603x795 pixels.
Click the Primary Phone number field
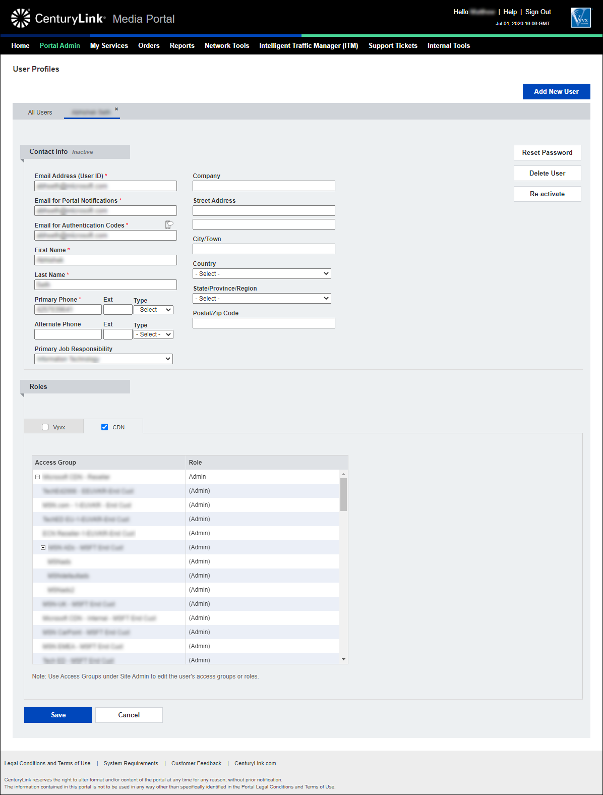point(68,309)
